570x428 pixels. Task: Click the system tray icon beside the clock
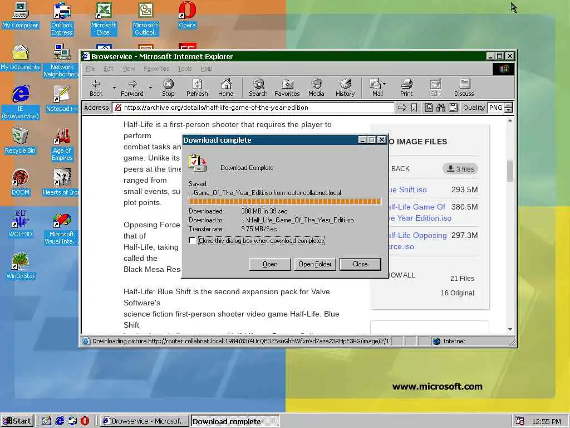[520, 421]
